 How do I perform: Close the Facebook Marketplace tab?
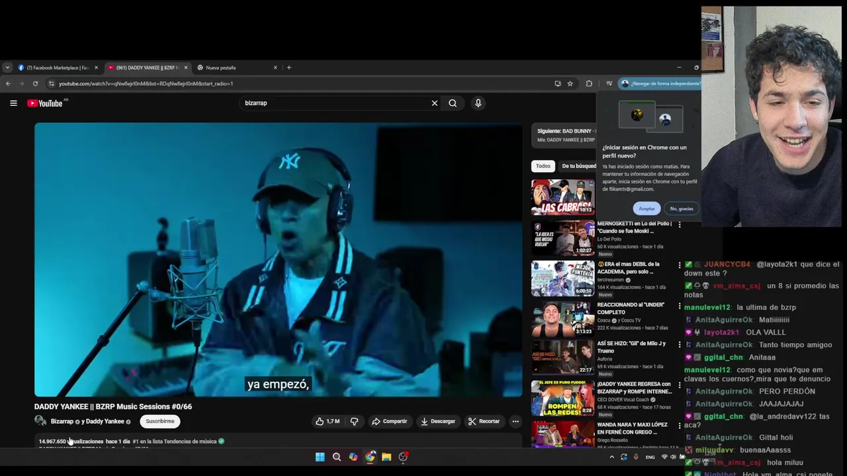(96, 67)
